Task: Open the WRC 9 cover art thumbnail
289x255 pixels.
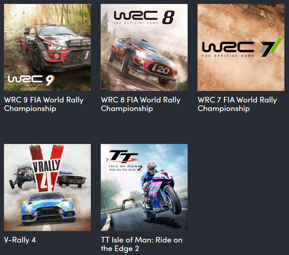Action: tap(47, 47)
